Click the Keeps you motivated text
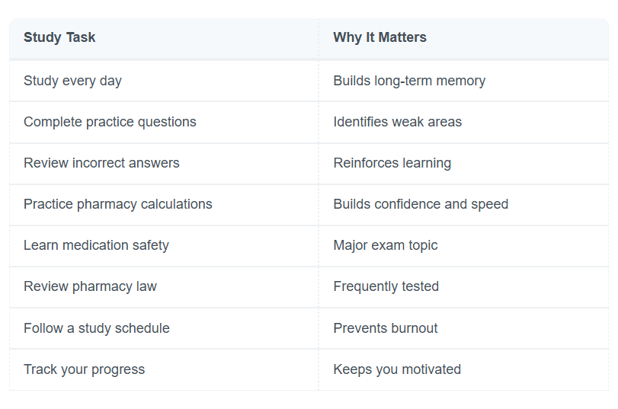Viewport: 618px width, 409px height. tap(397, 369)
